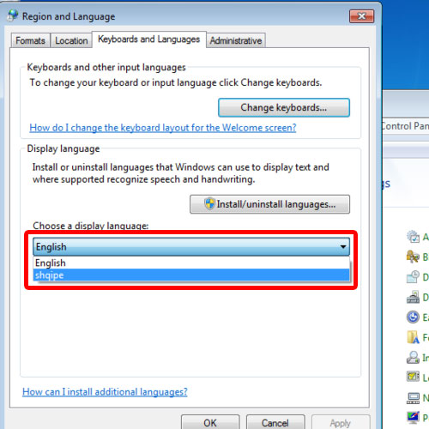Open the Indexing magnifier drive icon
Viewport: 429px width, 429px height.
pos(413,357)
